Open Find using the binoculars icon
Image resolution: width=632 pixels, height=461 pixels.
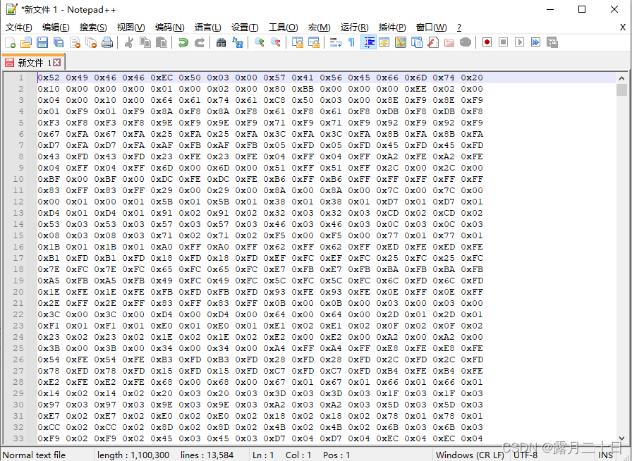pyautogui.click(x=221, y=42)
